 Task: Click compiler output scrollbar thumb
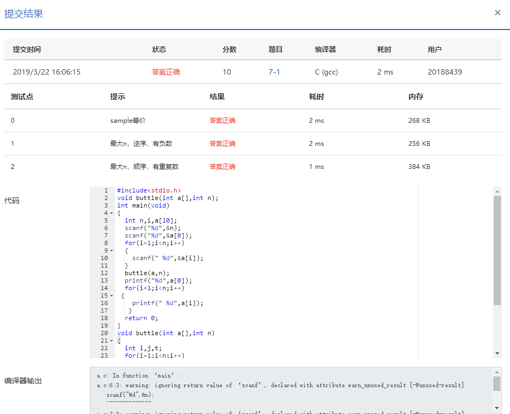[497, 384]
